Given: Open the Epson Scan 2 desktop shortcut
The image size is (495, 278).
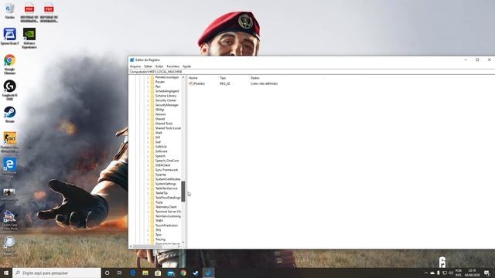Looking at the screenshot, I should pyautogui.click(x=10, y=36).
